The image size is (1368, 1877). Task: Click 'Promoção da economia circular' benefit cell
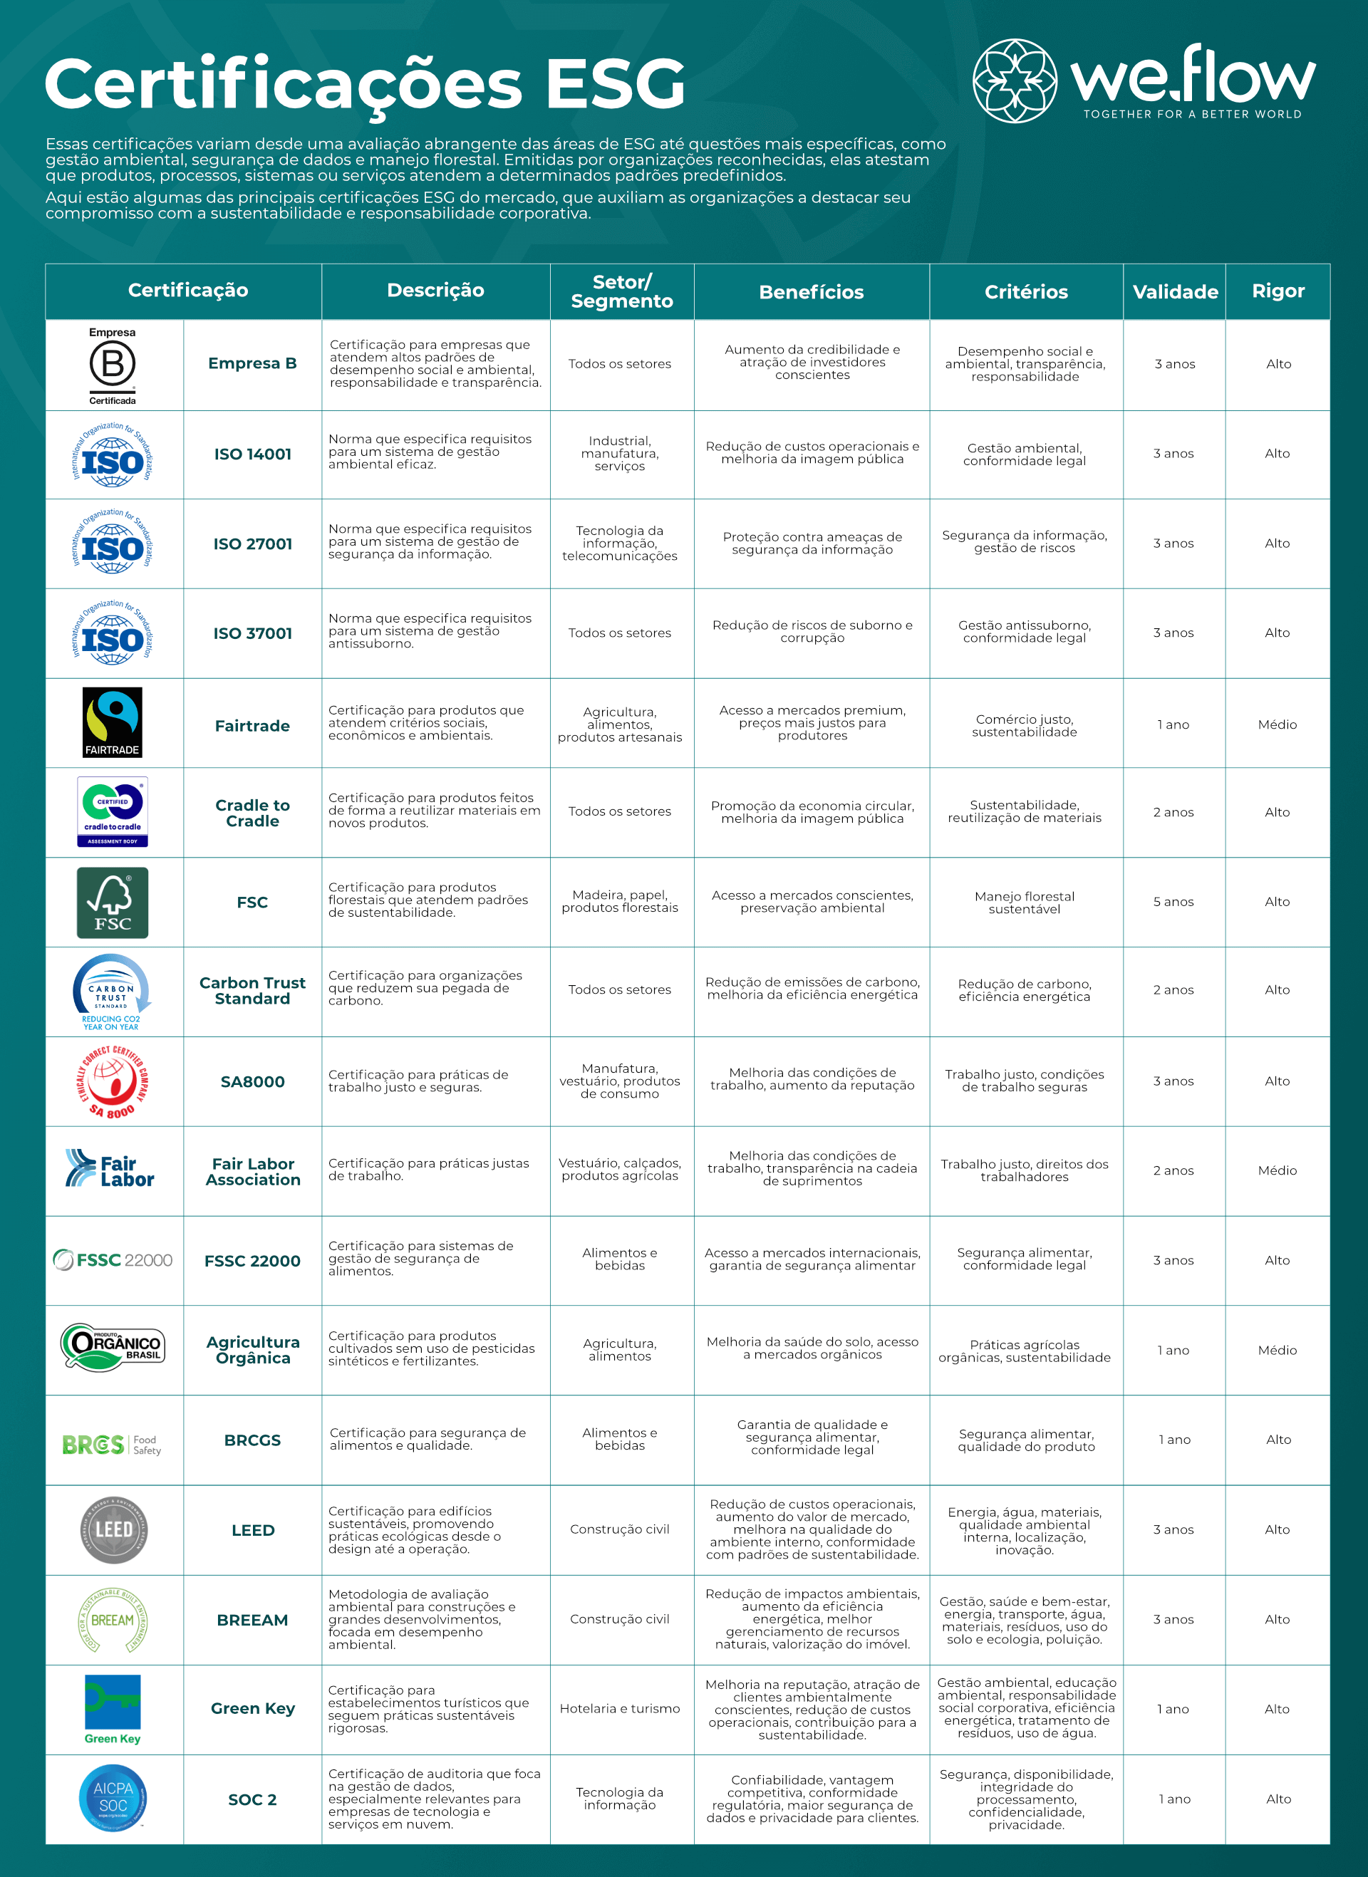[812, 812]
